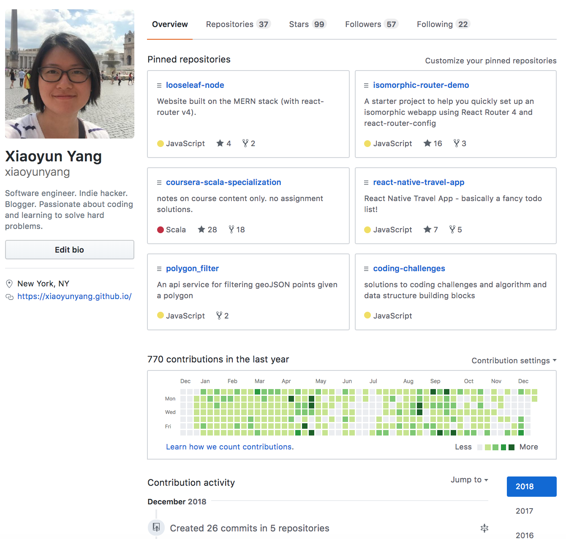Grab the drag handle on coding-challenges card
The height and width of the screenshot is (539, 566).
click(366, 269)
